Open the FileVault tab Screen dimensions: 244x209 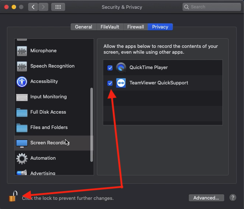(110, 27)
